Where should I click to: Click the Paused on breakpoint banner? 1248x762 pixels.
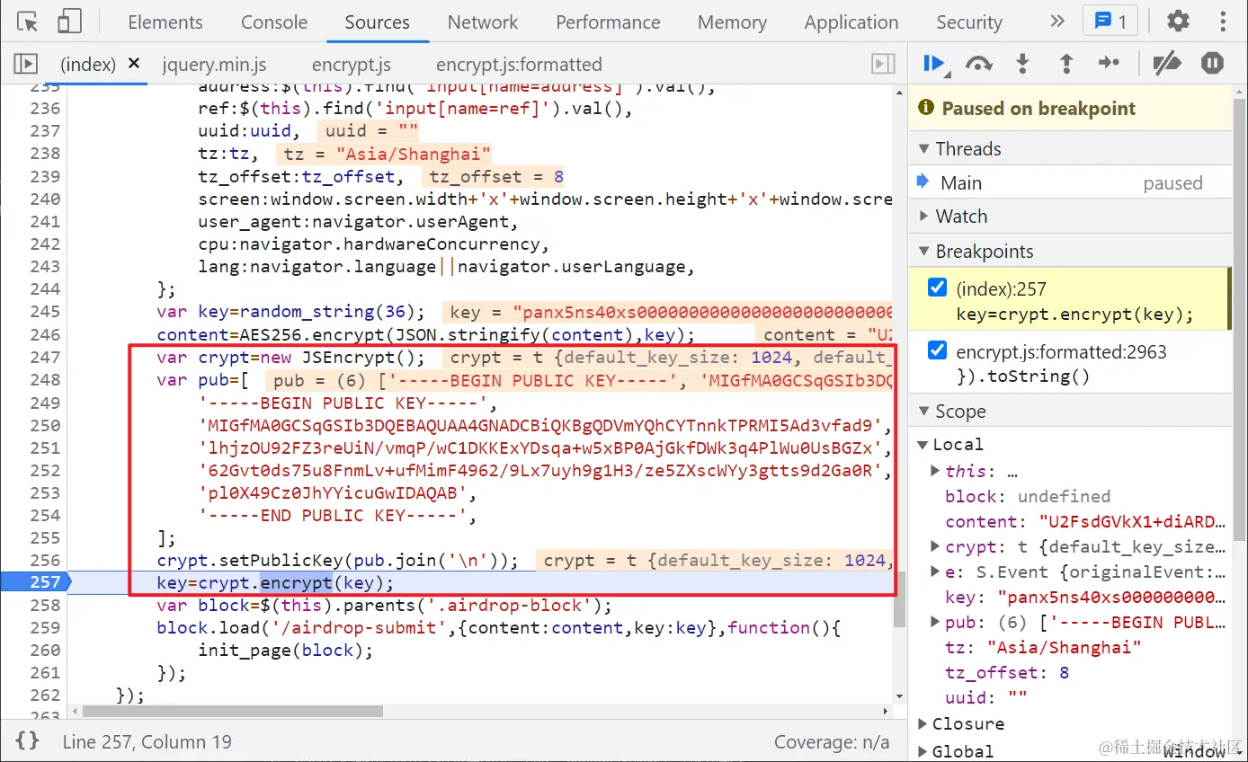tap(1070, 109)
